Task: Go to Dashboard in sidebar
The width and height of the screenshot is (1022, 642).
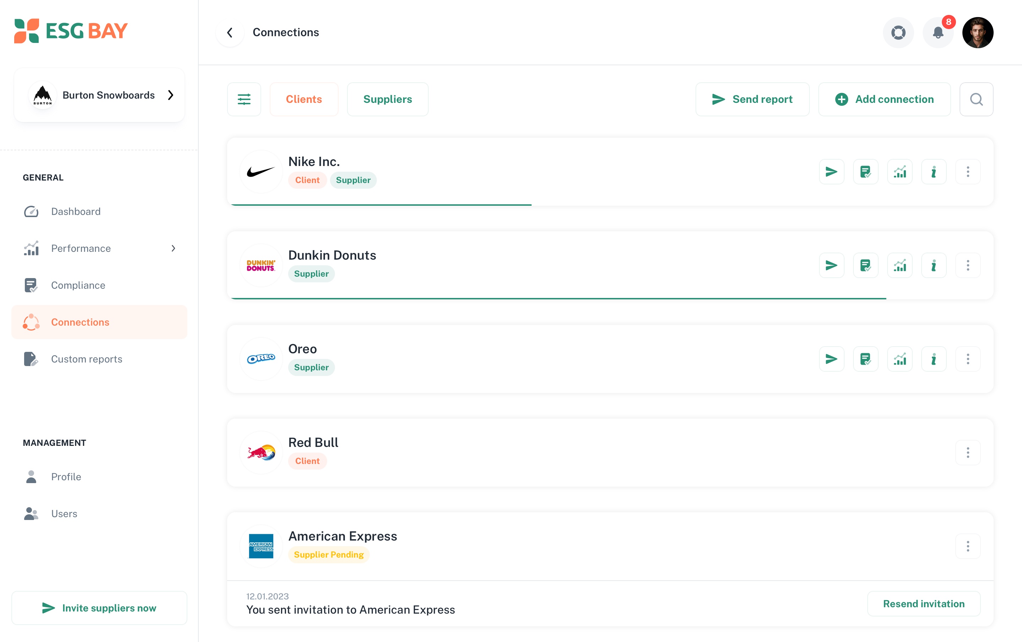Action: pos(99,212)
